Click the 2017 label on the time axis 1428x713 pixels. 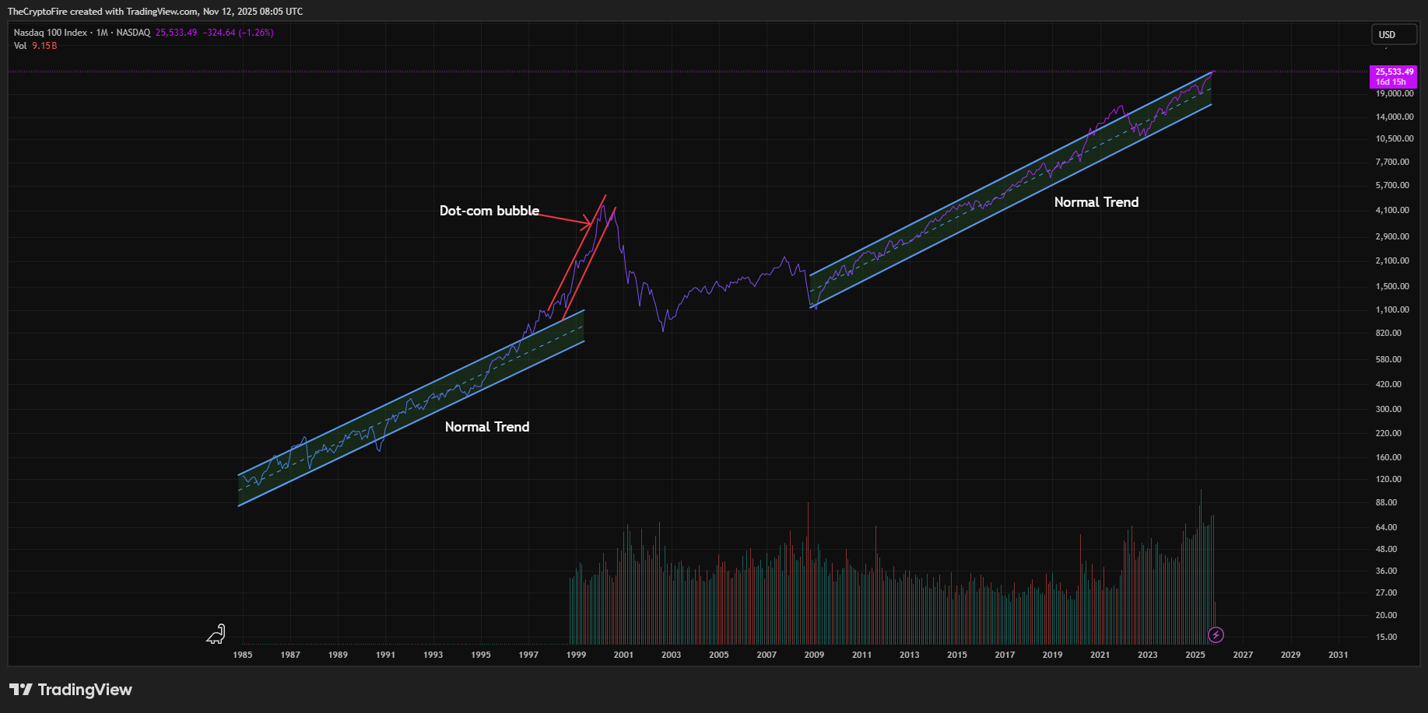[1005, 655]
